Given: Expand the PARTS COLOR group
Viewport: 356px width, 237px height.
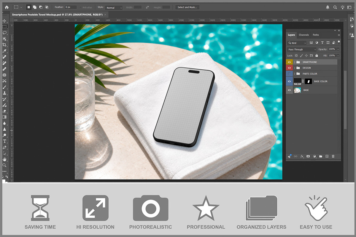Looking at the screenshot, I should point(295,74).
